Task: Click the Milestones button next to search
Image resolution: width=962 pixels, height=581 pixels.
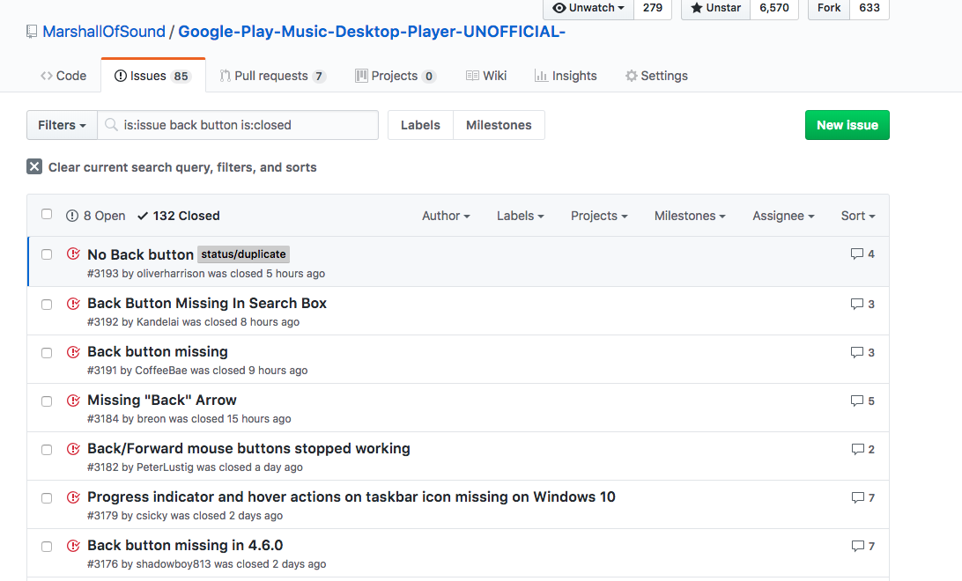Action: coord(499,125)
